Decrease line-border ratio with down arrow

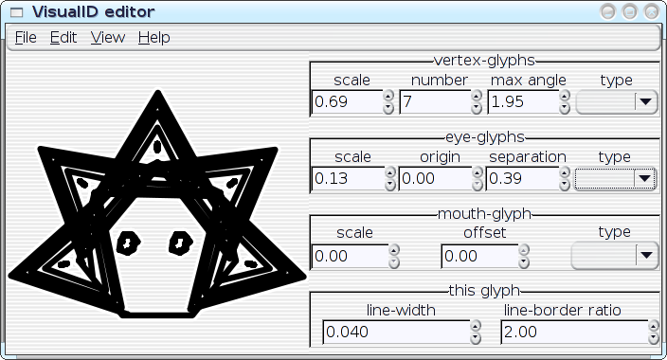point(654,338)
